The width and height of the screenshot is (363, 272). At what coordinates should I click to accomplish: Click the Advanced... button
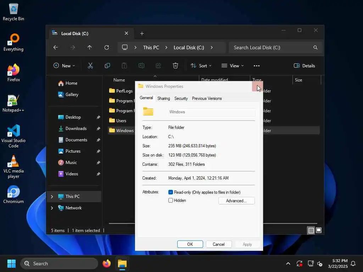[236, 201]
